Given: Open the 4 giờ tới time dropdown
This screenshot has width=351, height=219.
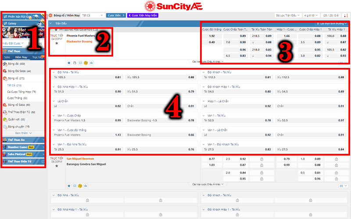Looking at the screenshot, I should [x=311, y=15].
